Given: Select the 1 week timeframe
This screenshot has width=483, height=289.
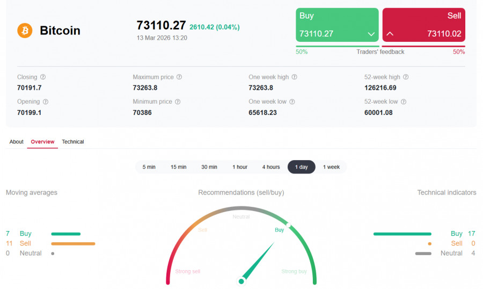Looking at the screenshot, I should point(332,167).
